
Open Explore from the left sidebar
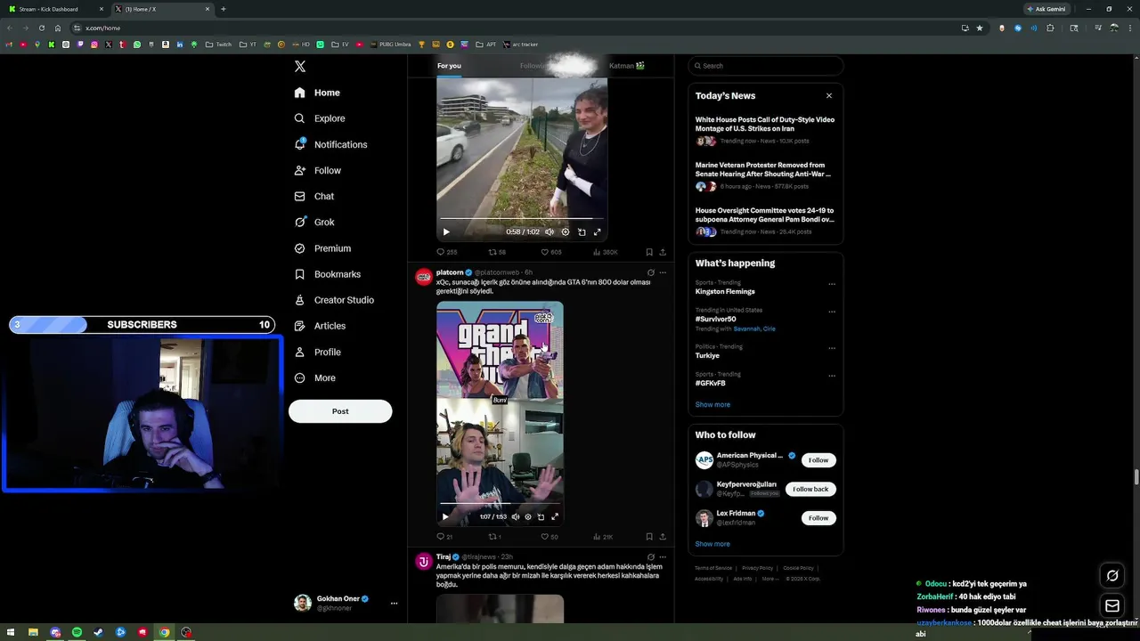319,118
